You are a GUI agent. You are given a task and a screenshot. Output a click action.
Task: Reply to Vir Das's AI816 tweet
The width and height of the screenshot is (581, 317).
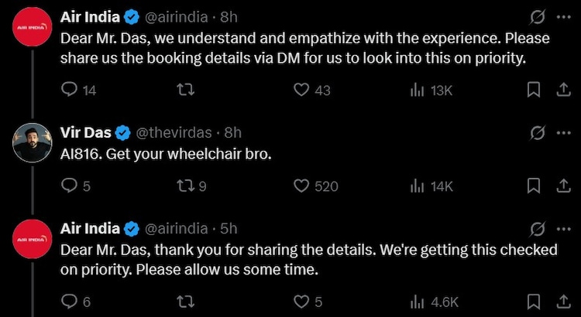69,186
